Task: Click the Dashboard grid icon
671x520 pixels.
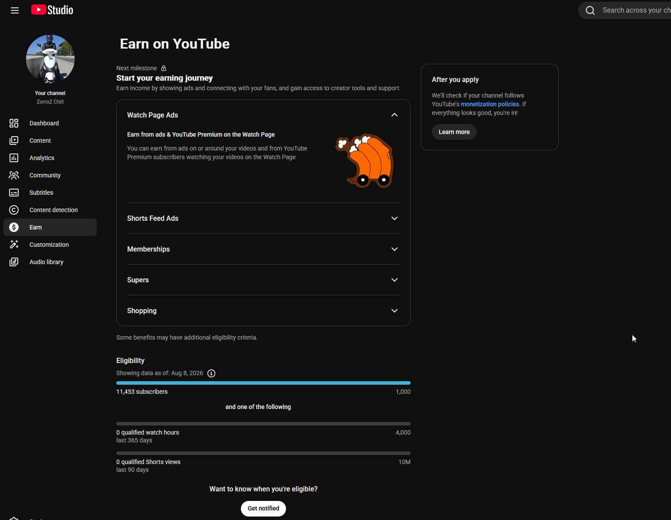Action: pos(14,123)
